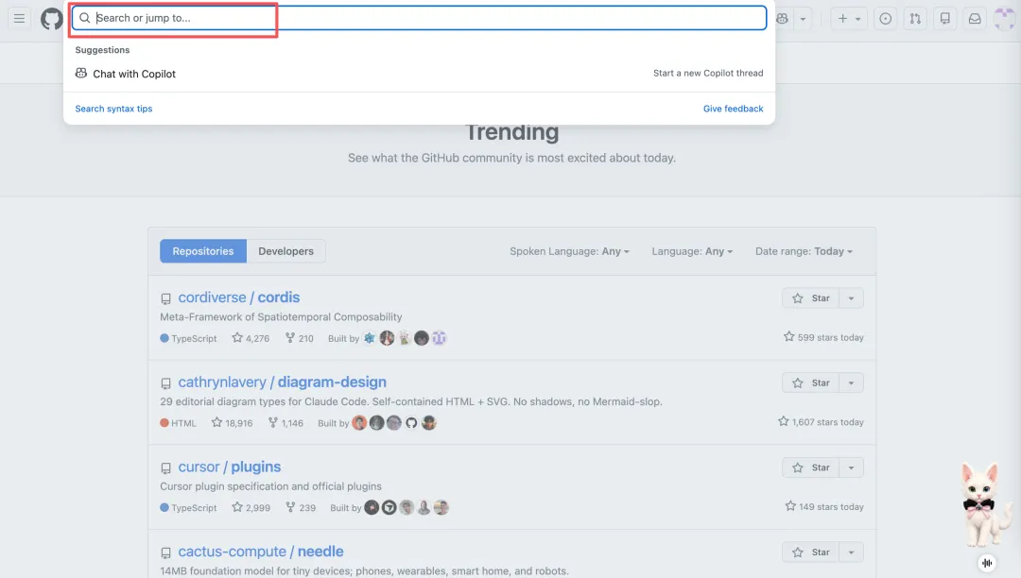Click the 1,607 stars today text
Image resolution: width=1021 pixels, height=578 pixels.
point(821,422)
